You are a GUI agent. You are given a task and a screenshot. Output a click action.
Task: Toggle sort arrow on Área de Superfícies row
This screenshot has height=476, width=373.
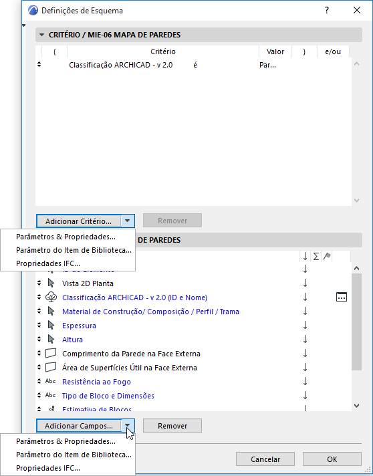click(x=305, y=367)
